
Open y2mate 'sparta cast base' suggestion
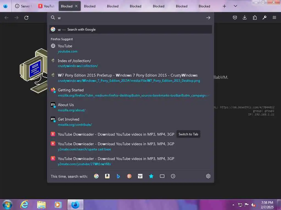(131, 146)
